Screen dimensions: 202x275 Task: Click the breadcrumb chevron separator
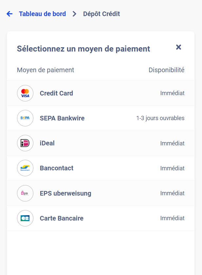coord(74,14)
